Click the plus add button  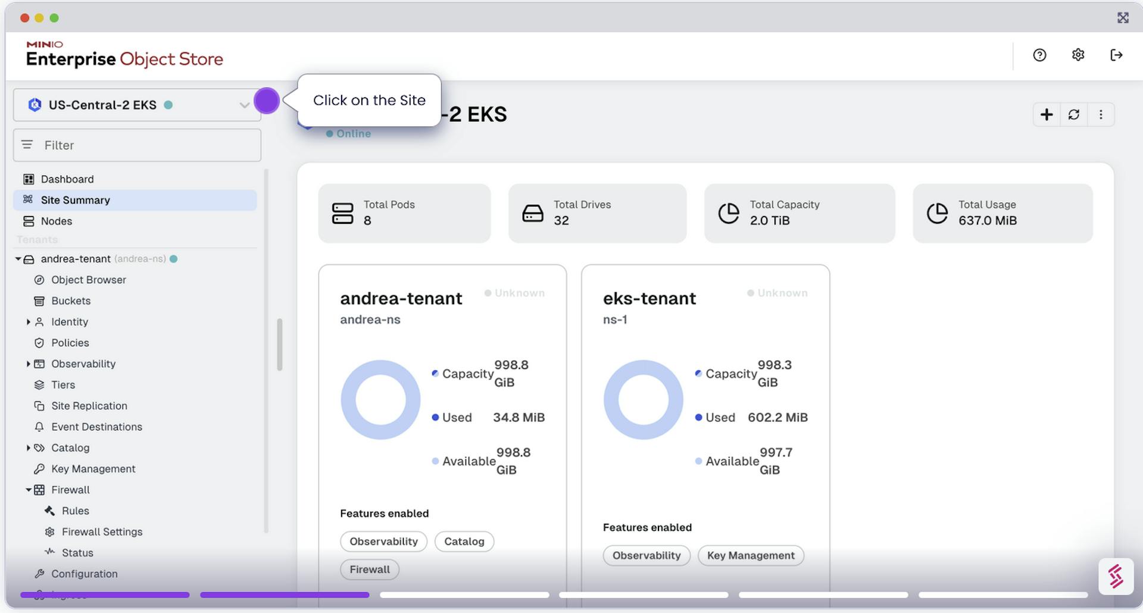1047,114
